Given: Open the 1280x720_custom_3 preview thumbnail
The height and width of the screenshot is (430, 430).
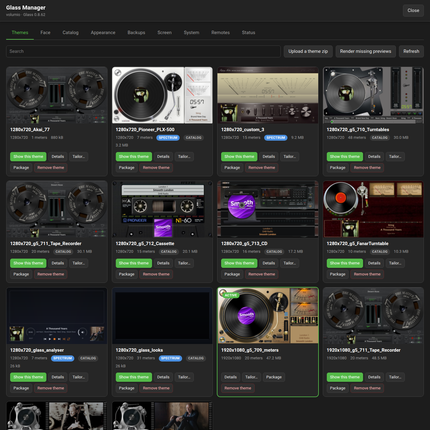Looking at the screenshot, I should [x=268, y=95].
